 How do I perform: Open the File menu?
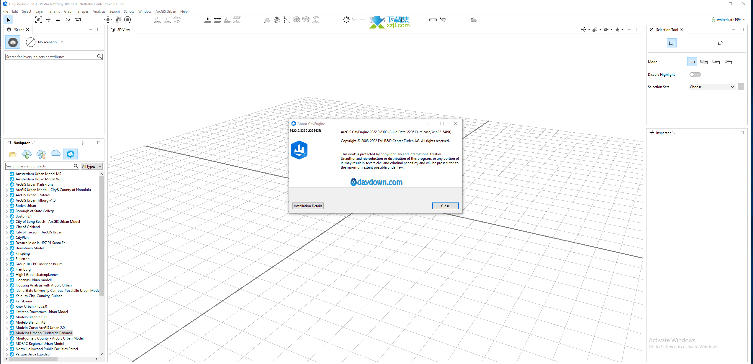pyautogui.click(x=5, y=11)
